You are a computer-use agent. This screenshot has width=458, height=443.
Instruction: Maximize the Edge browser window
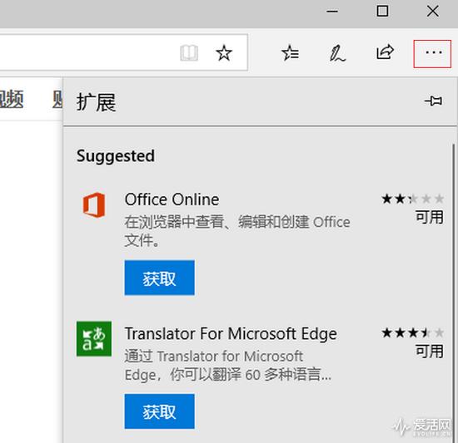[382, 12]
